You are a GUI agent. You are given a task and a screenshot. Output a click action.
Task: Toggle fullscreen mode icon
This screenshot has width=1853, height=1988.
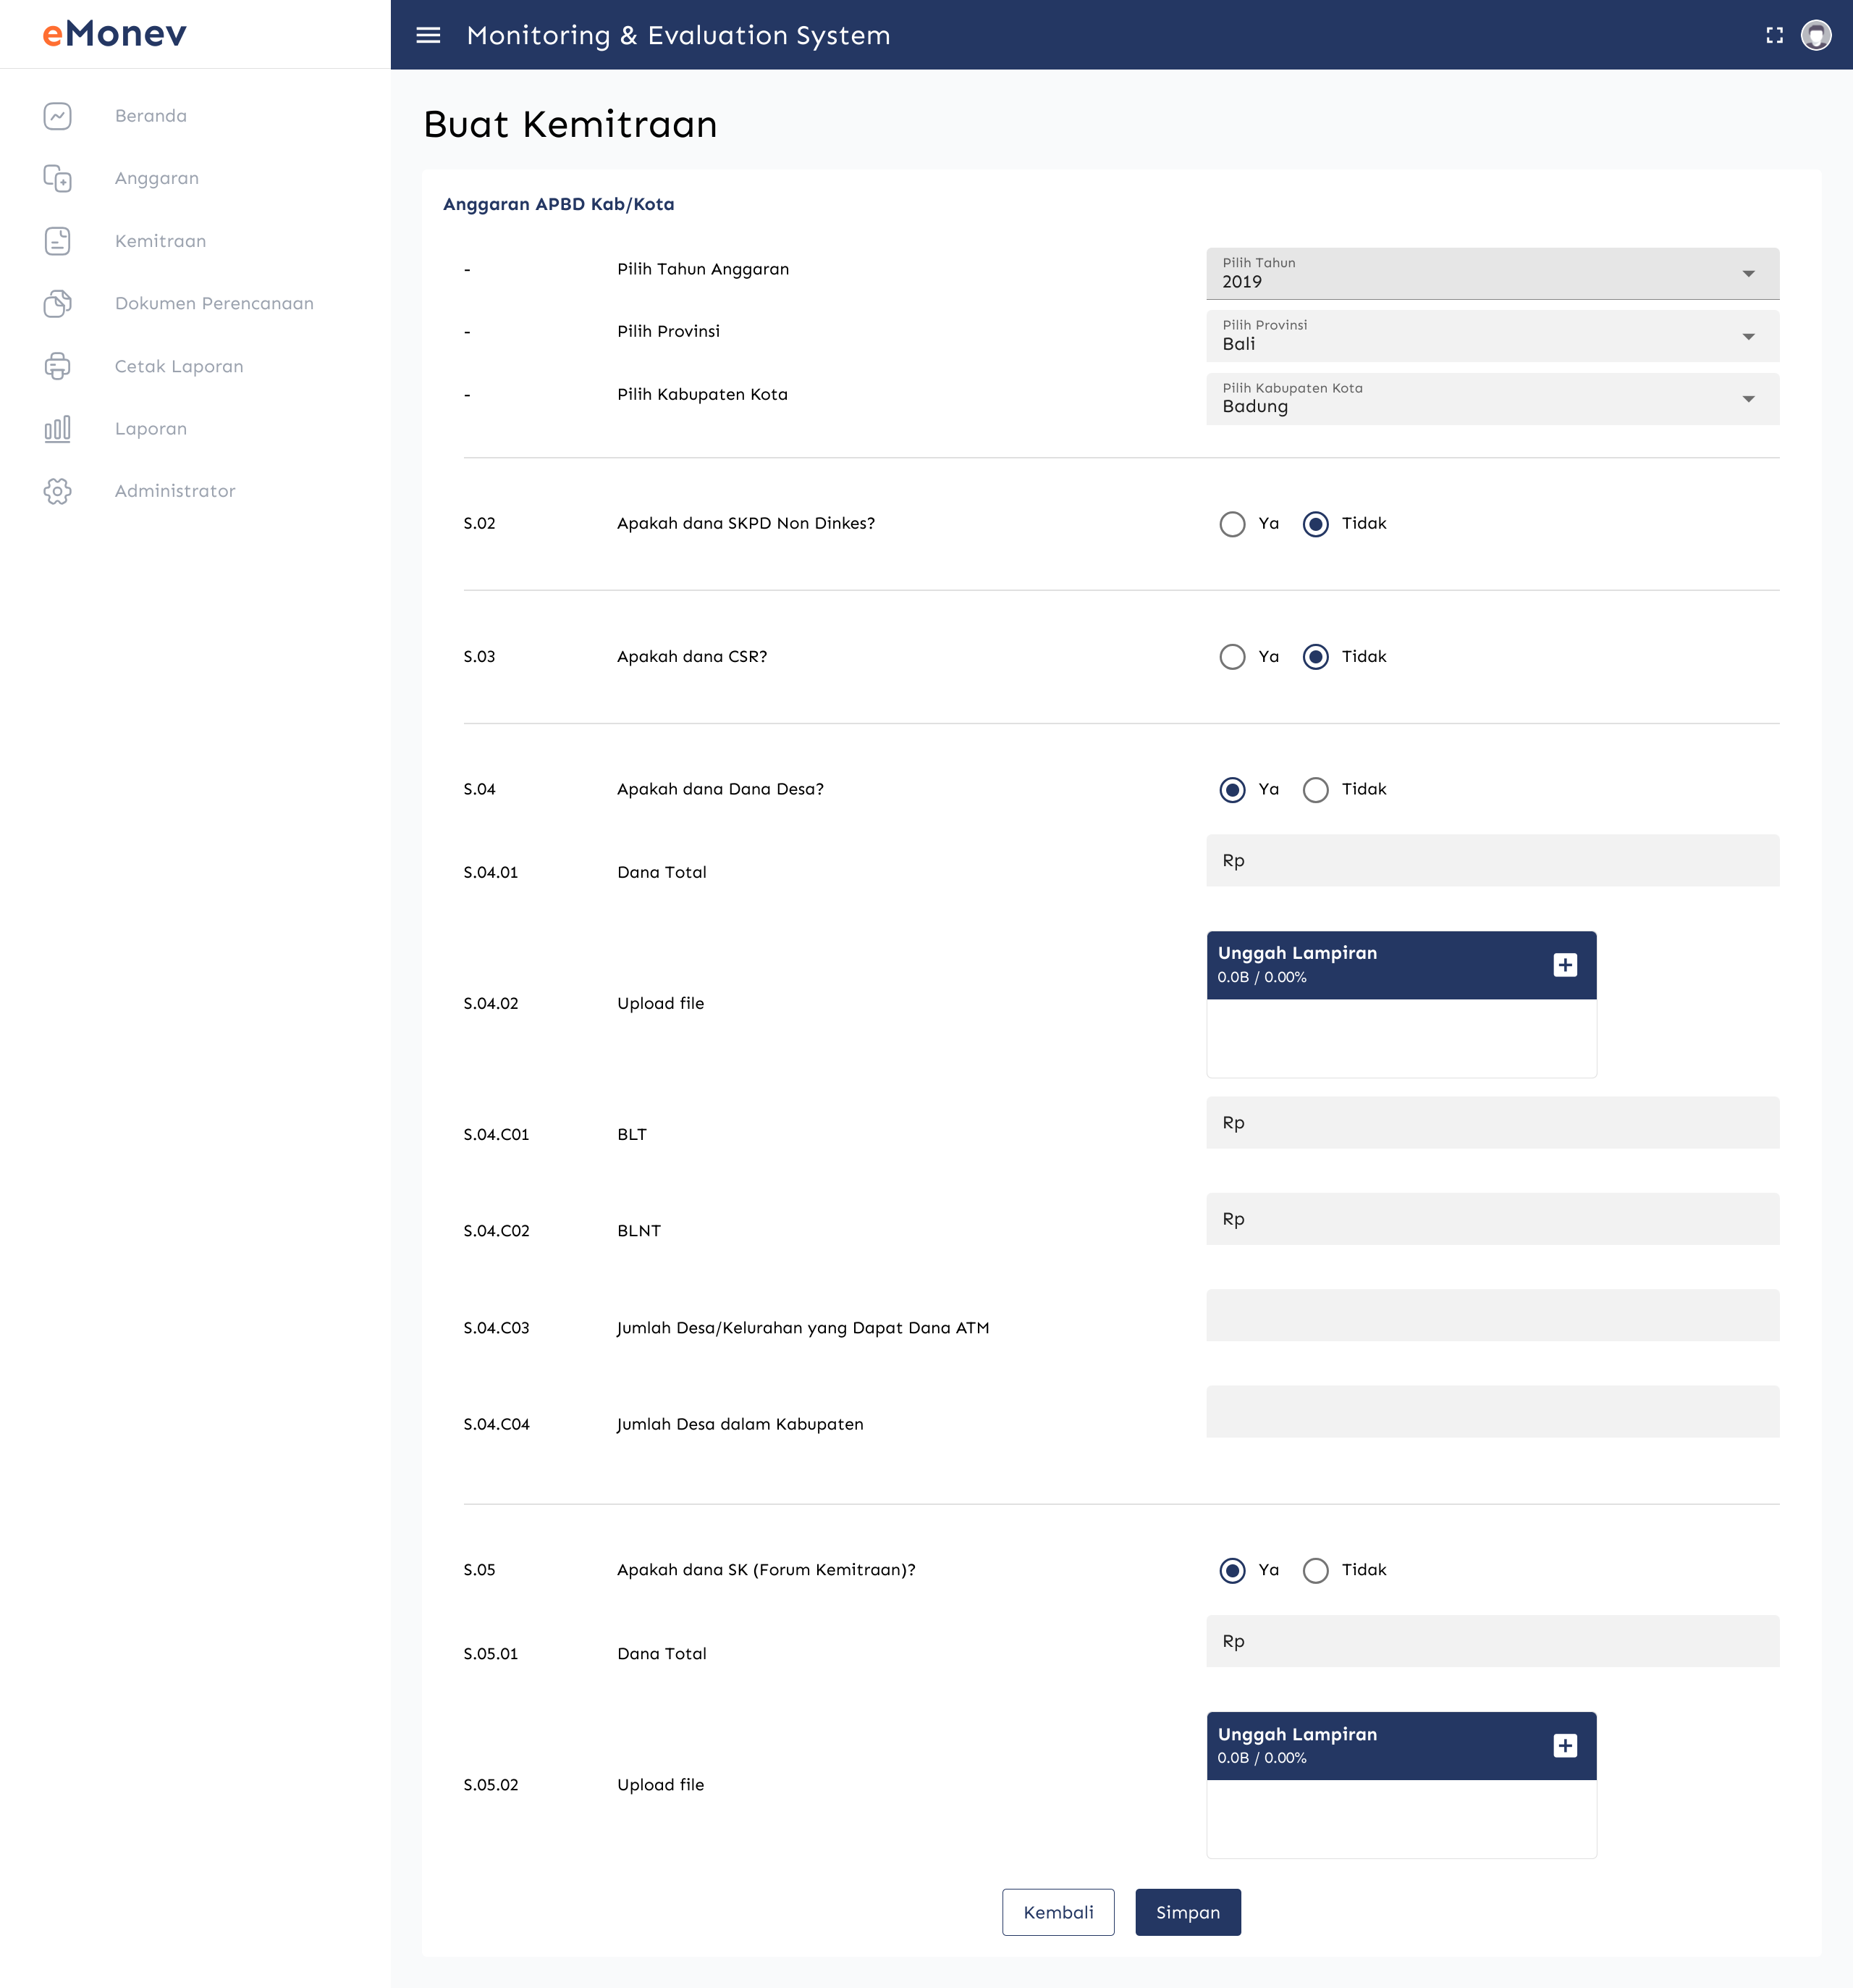[x=1774, y=35]
